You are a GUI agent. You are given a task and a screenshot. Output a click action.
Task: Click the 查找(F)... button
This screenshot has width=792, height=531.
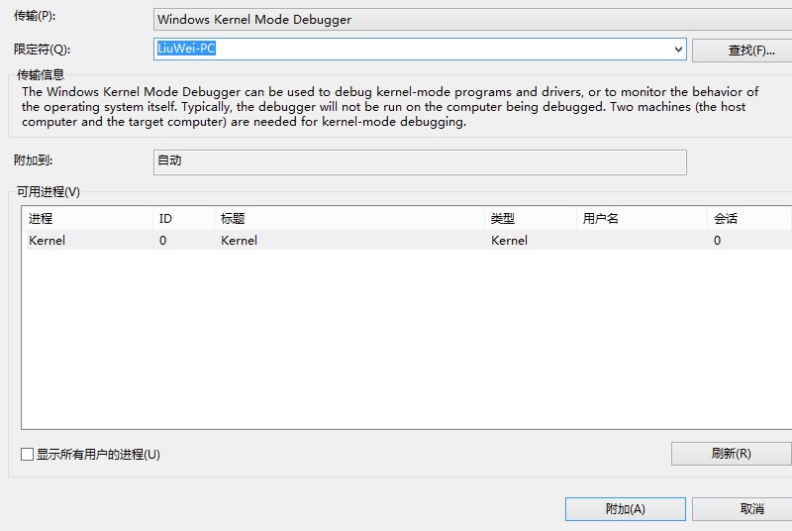(x=742, y=50)
